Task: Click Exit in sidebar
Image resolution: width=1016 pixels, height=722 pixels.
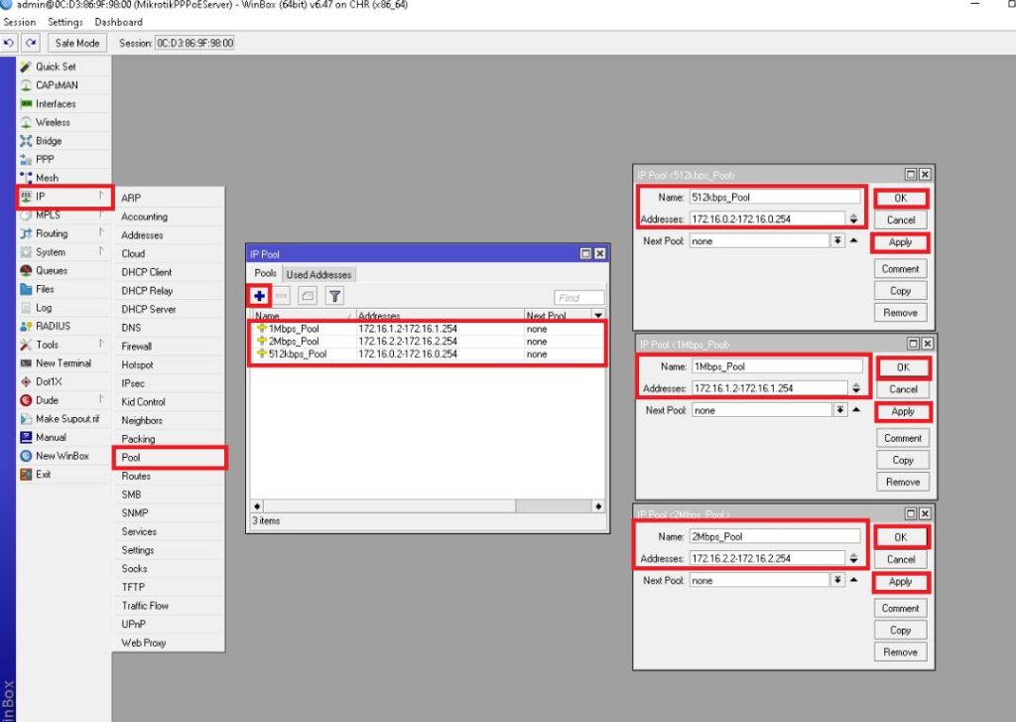Action: point(63,474)
